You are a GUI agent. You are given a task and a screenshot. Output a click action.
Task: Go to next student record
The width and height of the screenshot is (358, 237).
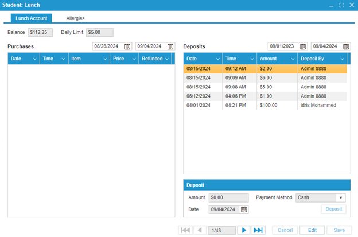pyautogui.click(x=244, y=230)
